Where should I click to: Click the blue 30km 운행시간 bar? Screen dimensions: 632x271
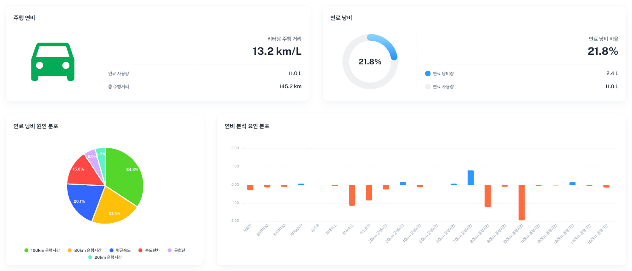(x=403, y=184)
